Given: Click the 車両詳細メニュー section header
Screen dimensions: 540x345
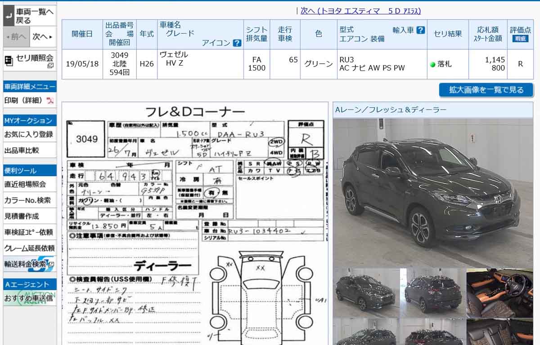Looking at the screenshot, I should tap(30, 87).
